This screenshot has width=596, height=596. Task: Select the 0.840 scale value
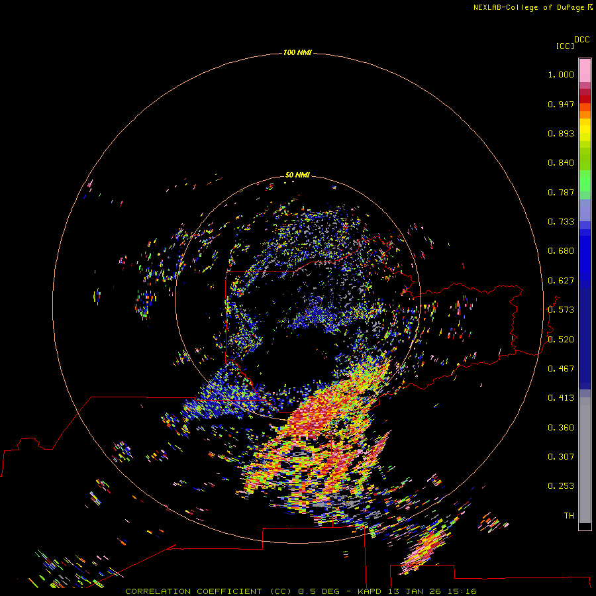pos(561,163)
